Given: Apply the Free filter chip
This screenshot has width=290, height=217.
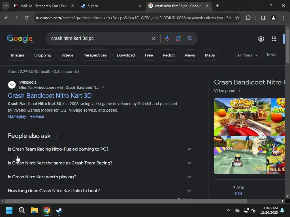Looking at the screenshot, I should [x=149, y=55].
